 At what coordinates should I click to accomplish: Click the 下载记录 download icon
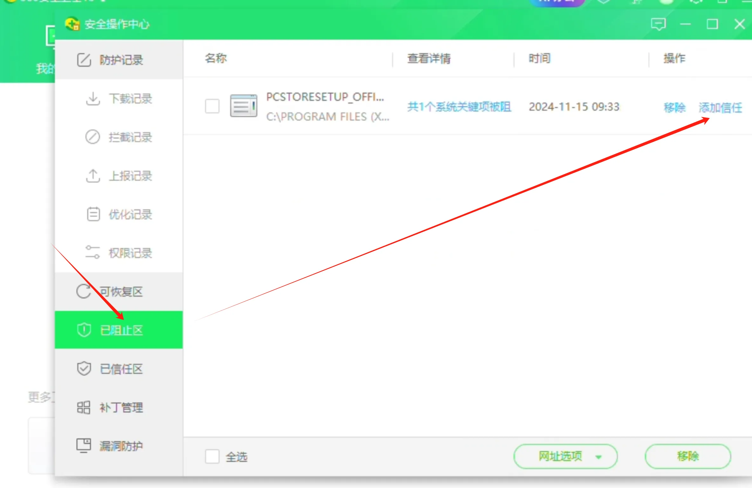pyautogui.click(x=93, y=98)
